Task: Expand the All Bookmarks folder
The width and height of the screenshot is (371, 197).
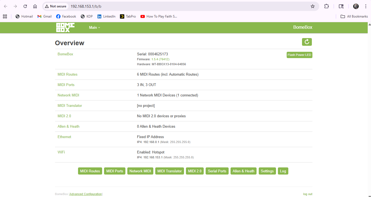Action: [354, 16]
